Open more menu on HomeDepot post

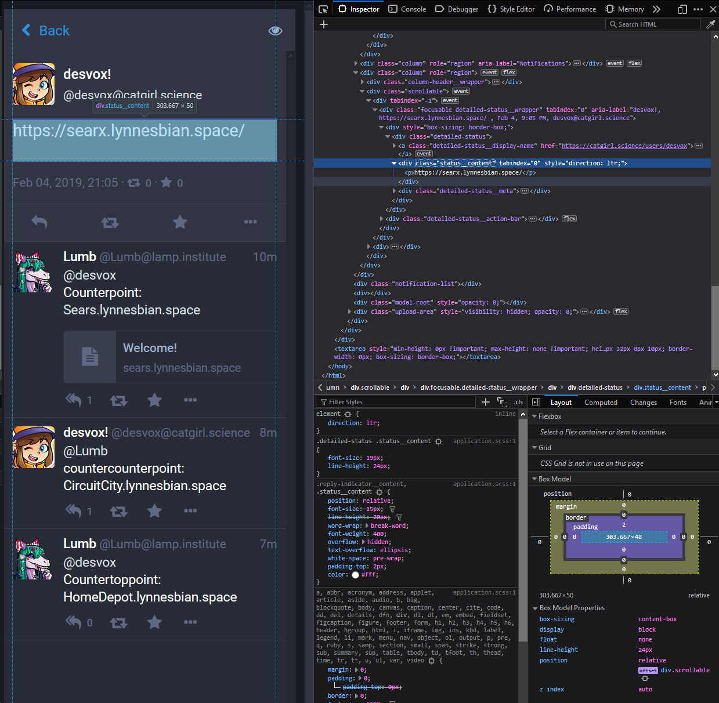(190, 622)
